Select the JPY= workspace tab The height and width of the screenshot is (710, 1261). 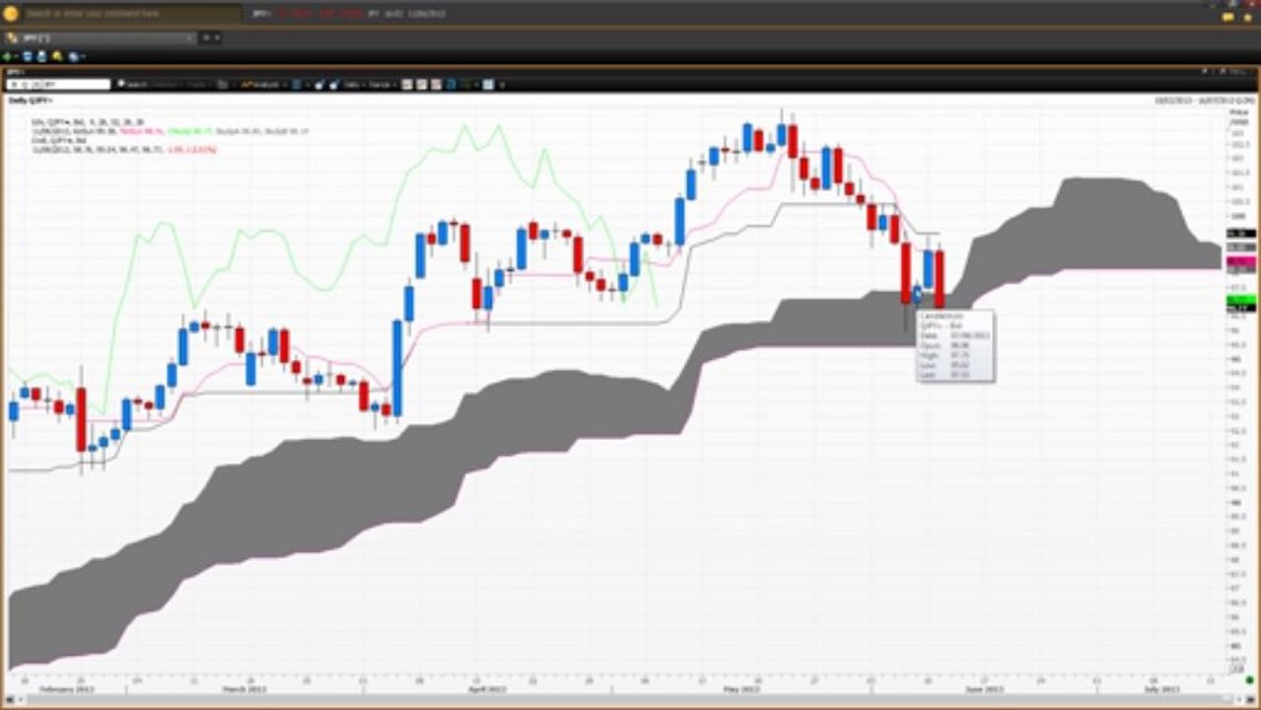(99, 37)
